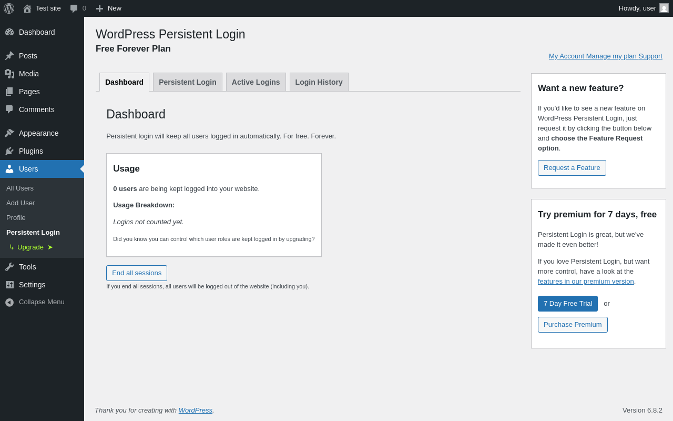
Task: Click the Request a Feature button
Action: 572,168
